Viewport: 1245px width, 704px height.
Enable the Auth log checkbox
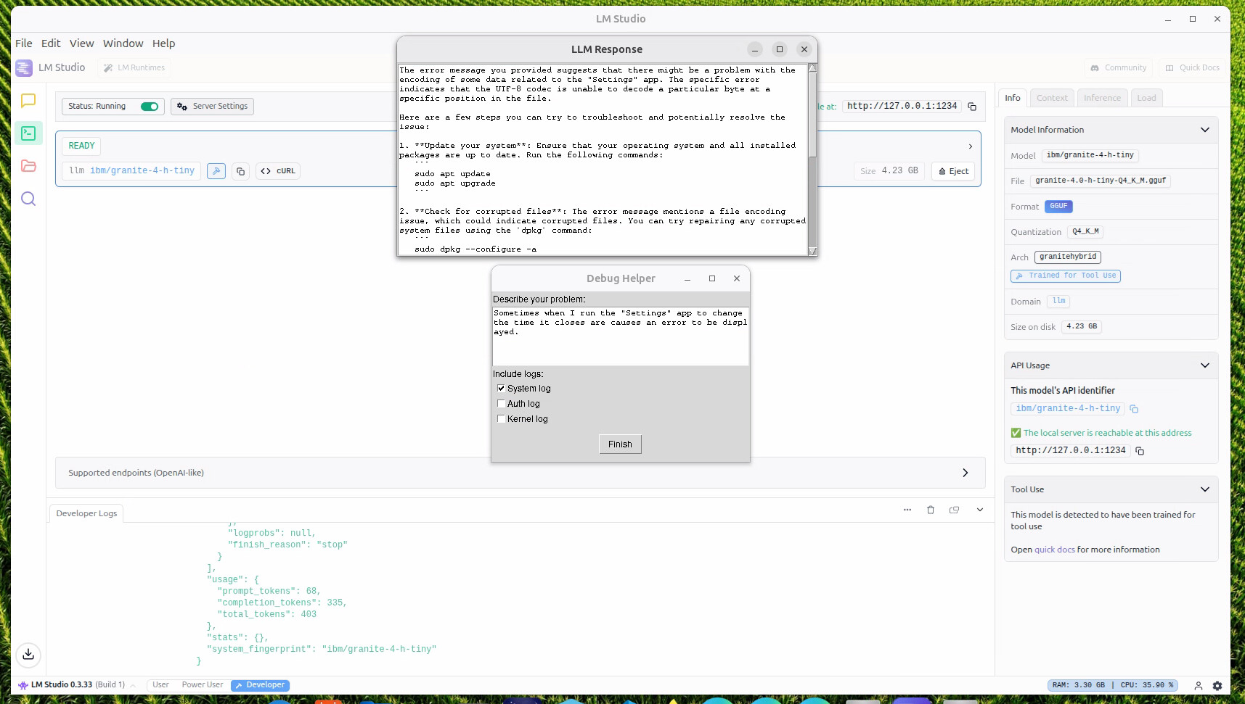[x=501, y=404]
